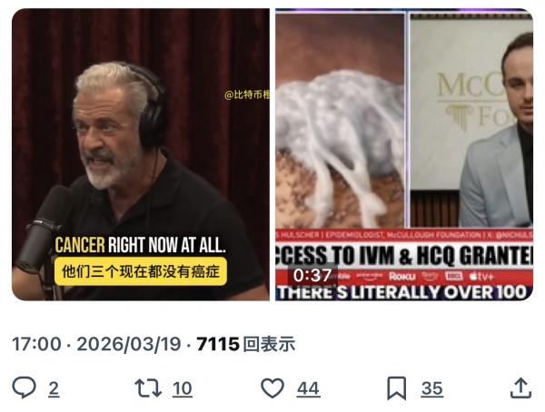
Task: Open the repost count showing 10
Action: pyautogui.click(x=183, y=388)
